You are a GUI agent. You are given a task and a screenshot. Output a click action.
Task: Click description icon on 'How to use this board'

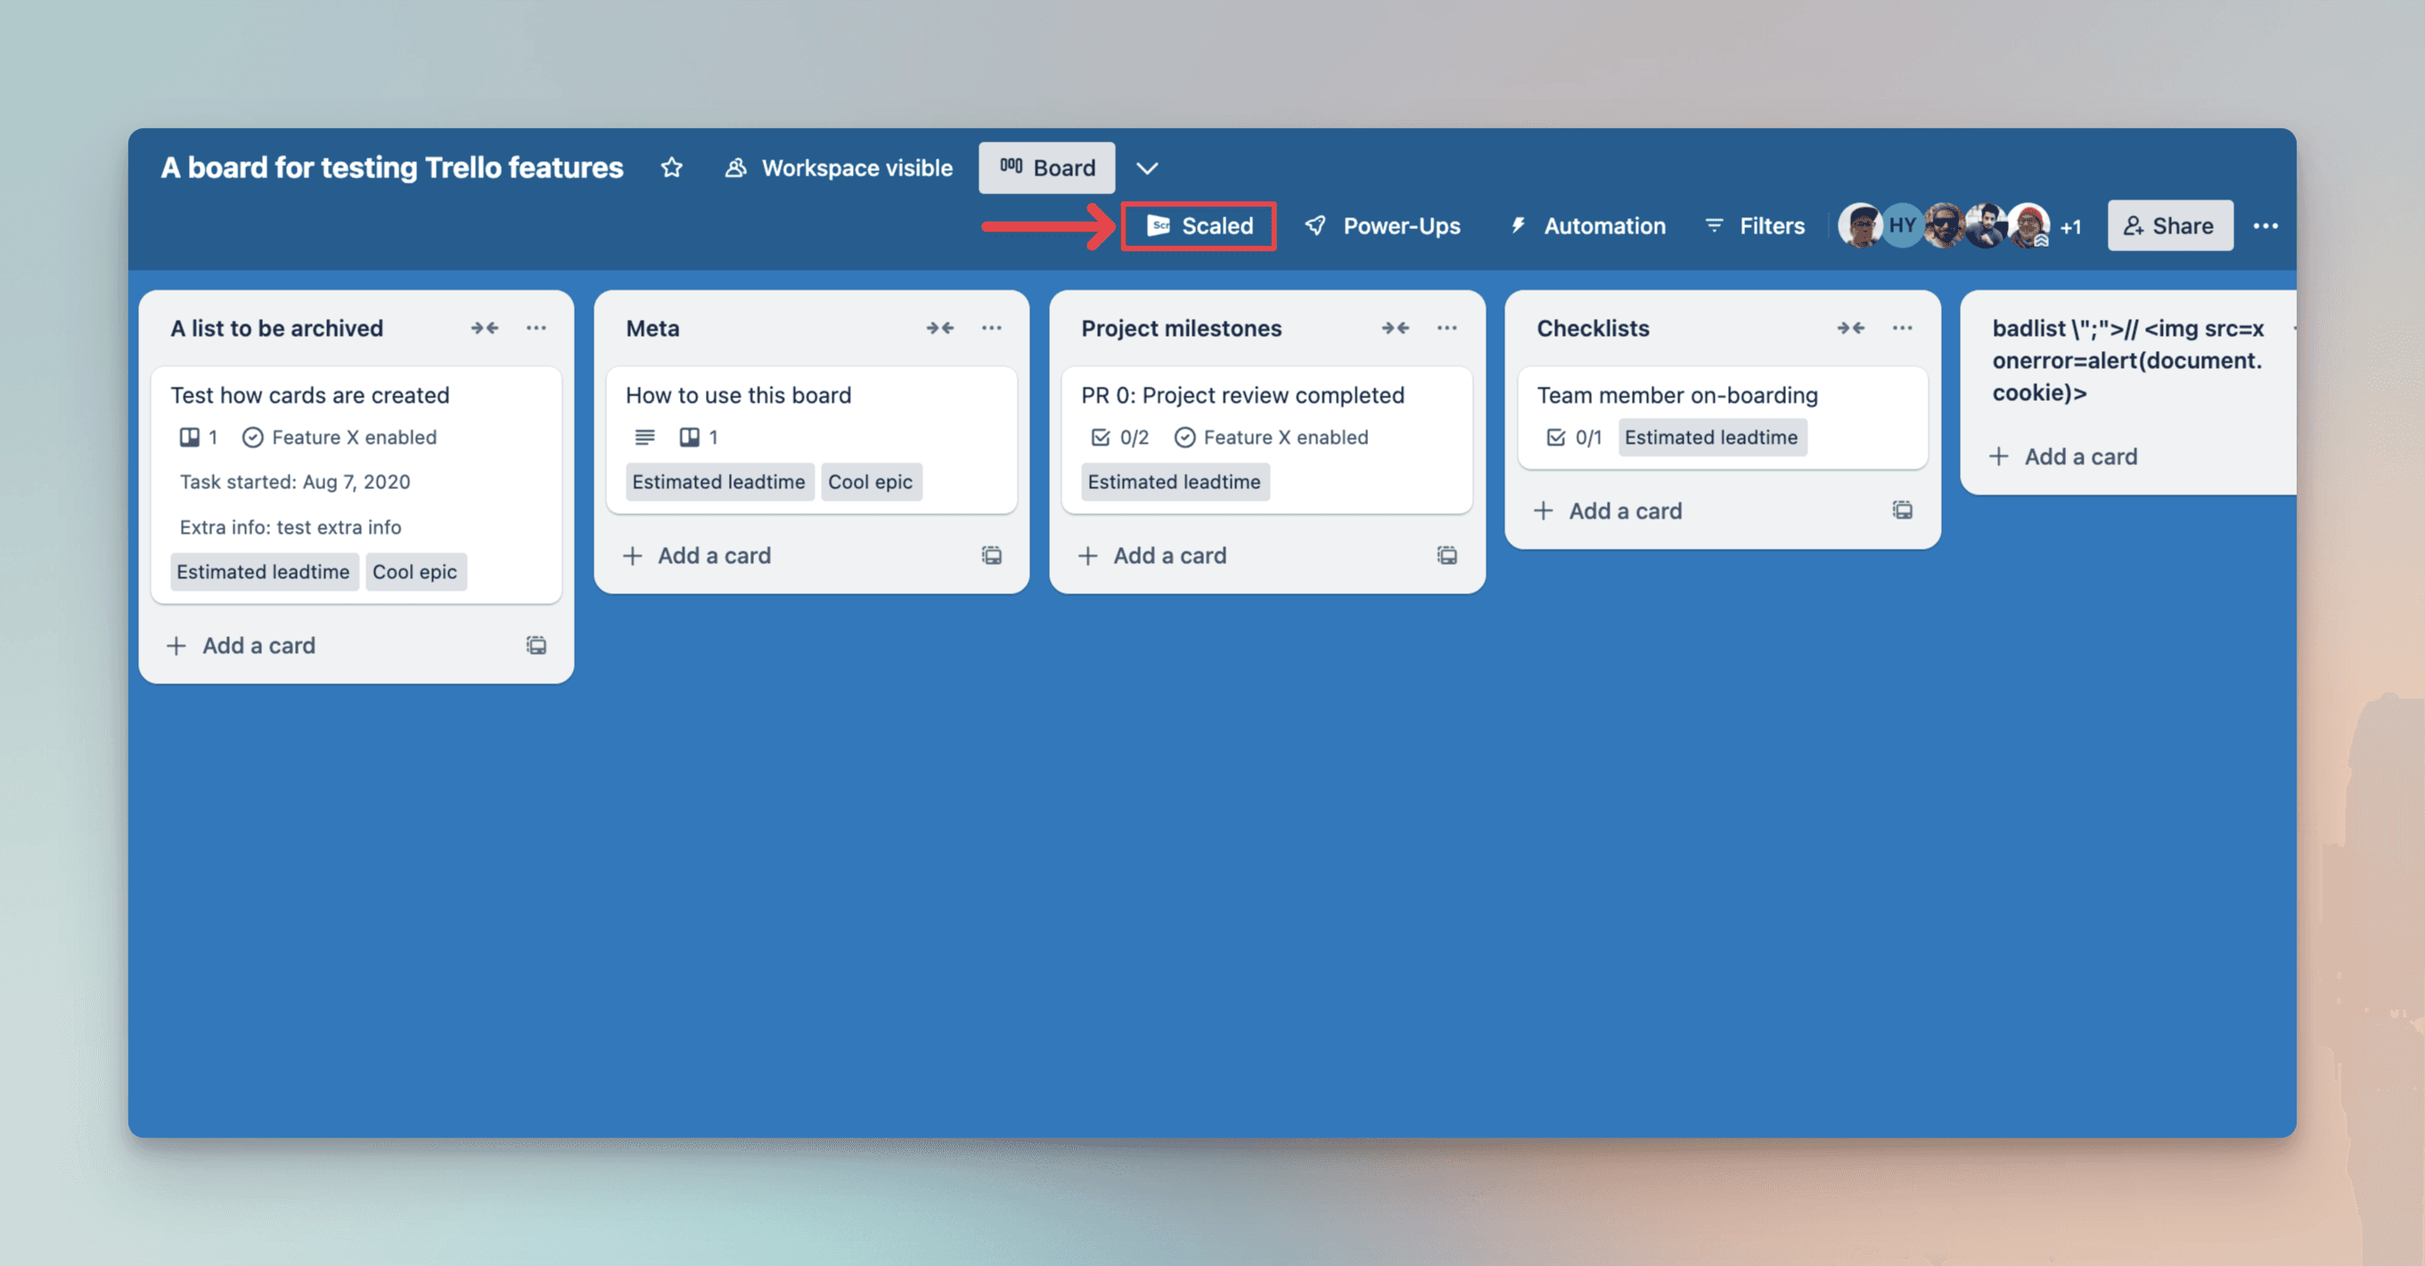click(645, 437)
